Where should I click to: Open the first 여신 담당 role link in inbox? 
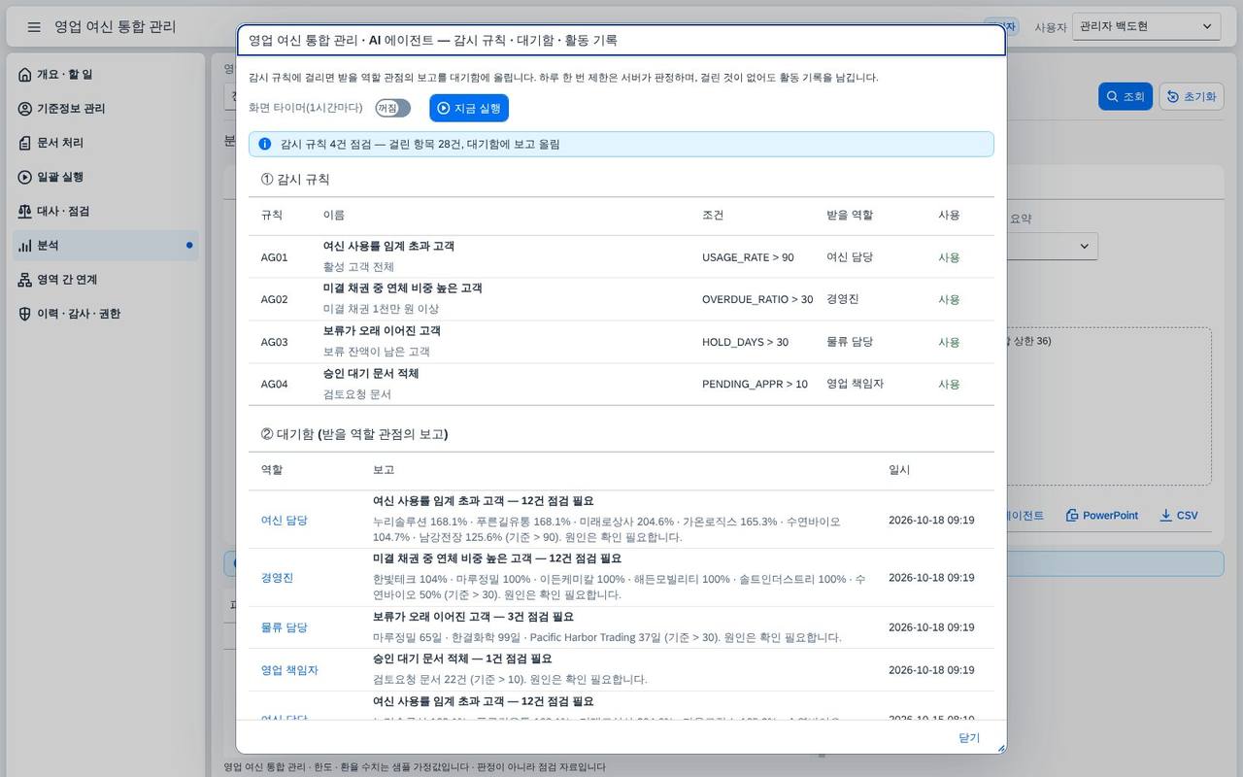pyautogui.click(x=285, y=520)
